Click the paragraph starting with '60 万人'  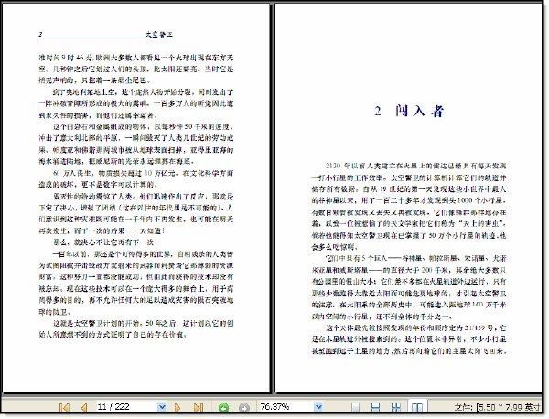tap(135, 178)
